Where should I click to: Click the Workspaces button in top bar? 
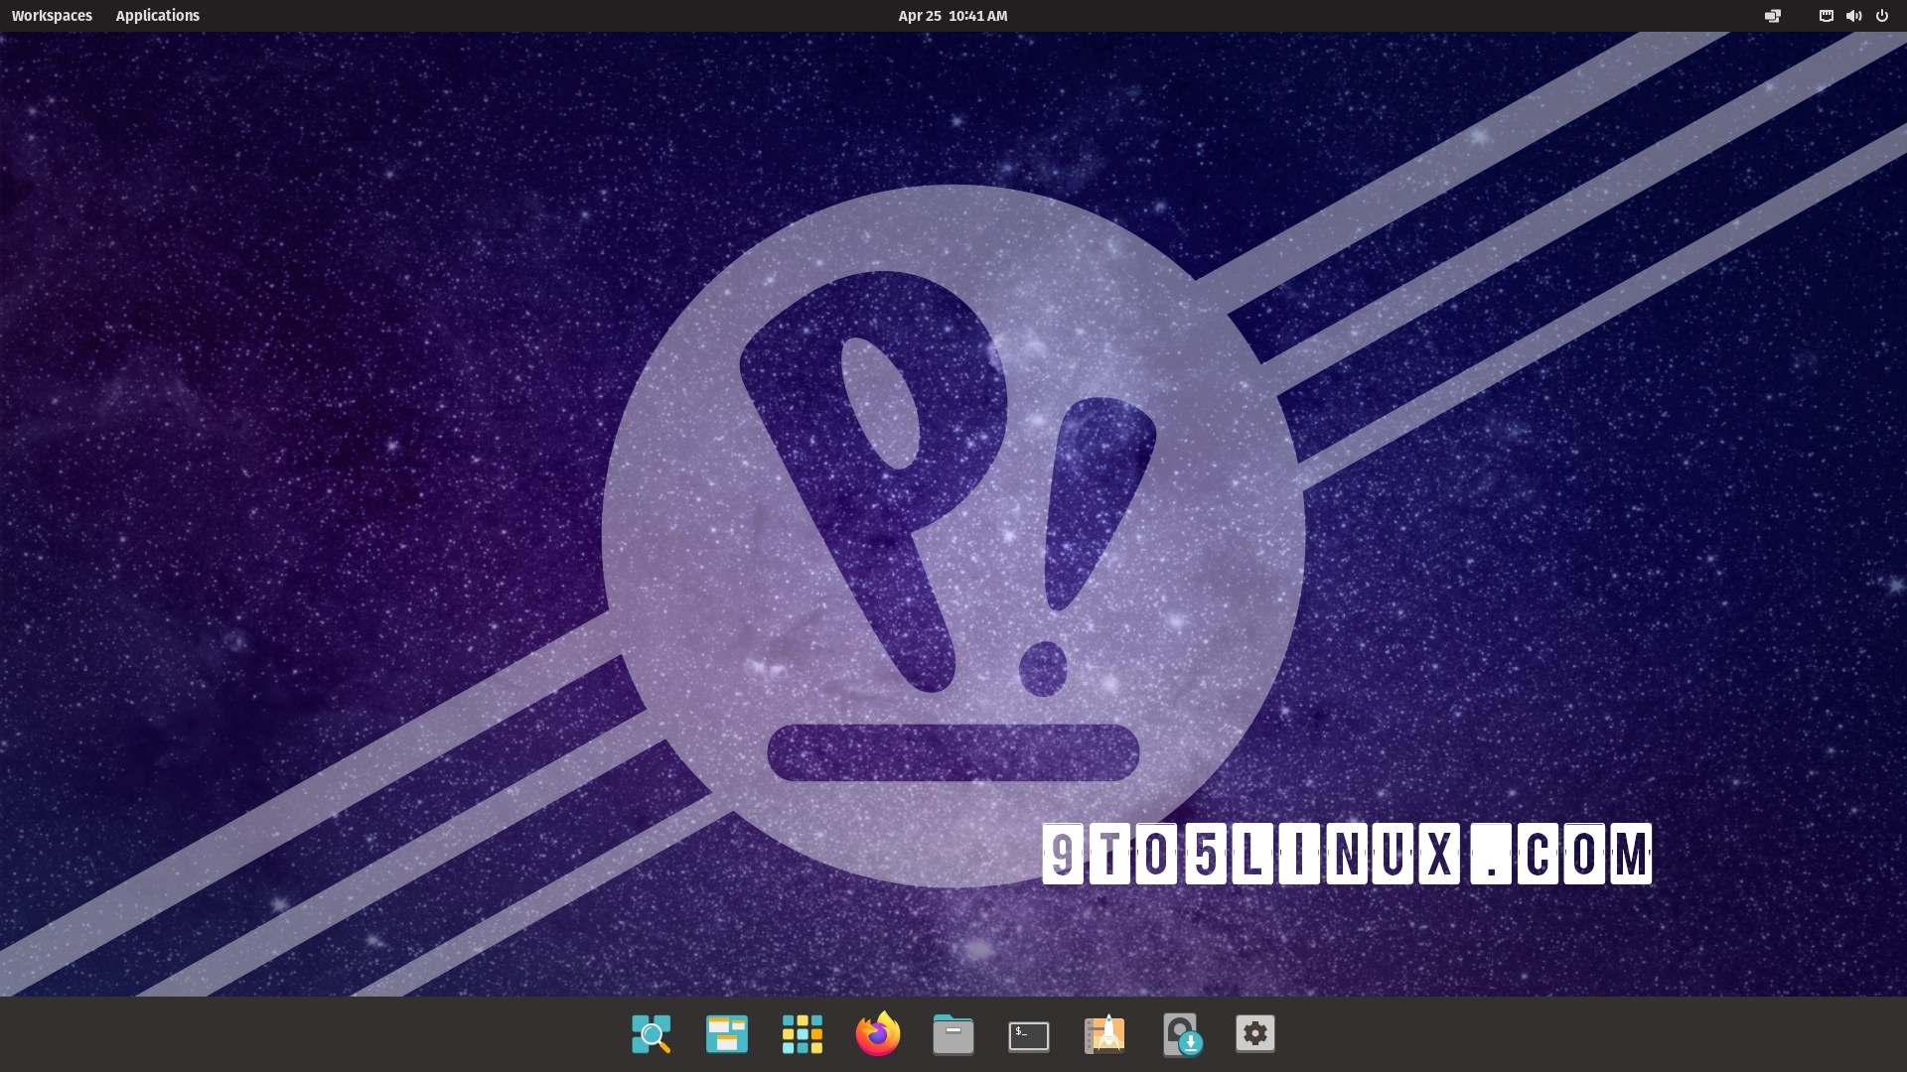52,16
